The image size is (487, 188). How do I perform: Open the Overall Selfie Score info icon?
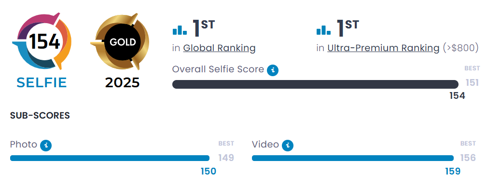pyautogui.click(x=273, y=70)
